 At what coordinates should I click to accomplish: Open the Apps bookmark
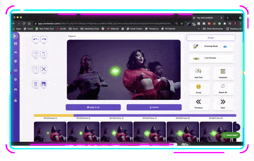coord(17,29)
